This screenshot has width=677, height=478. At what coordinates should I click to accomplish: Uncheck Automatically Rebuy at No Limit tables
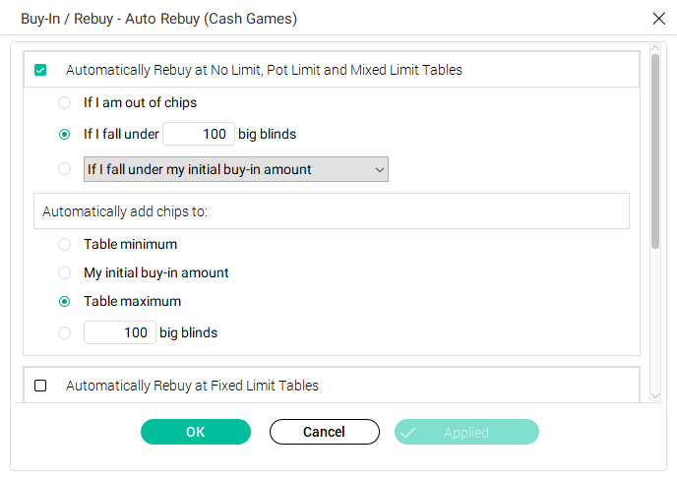pyautogui.click(x=40, y=70)
